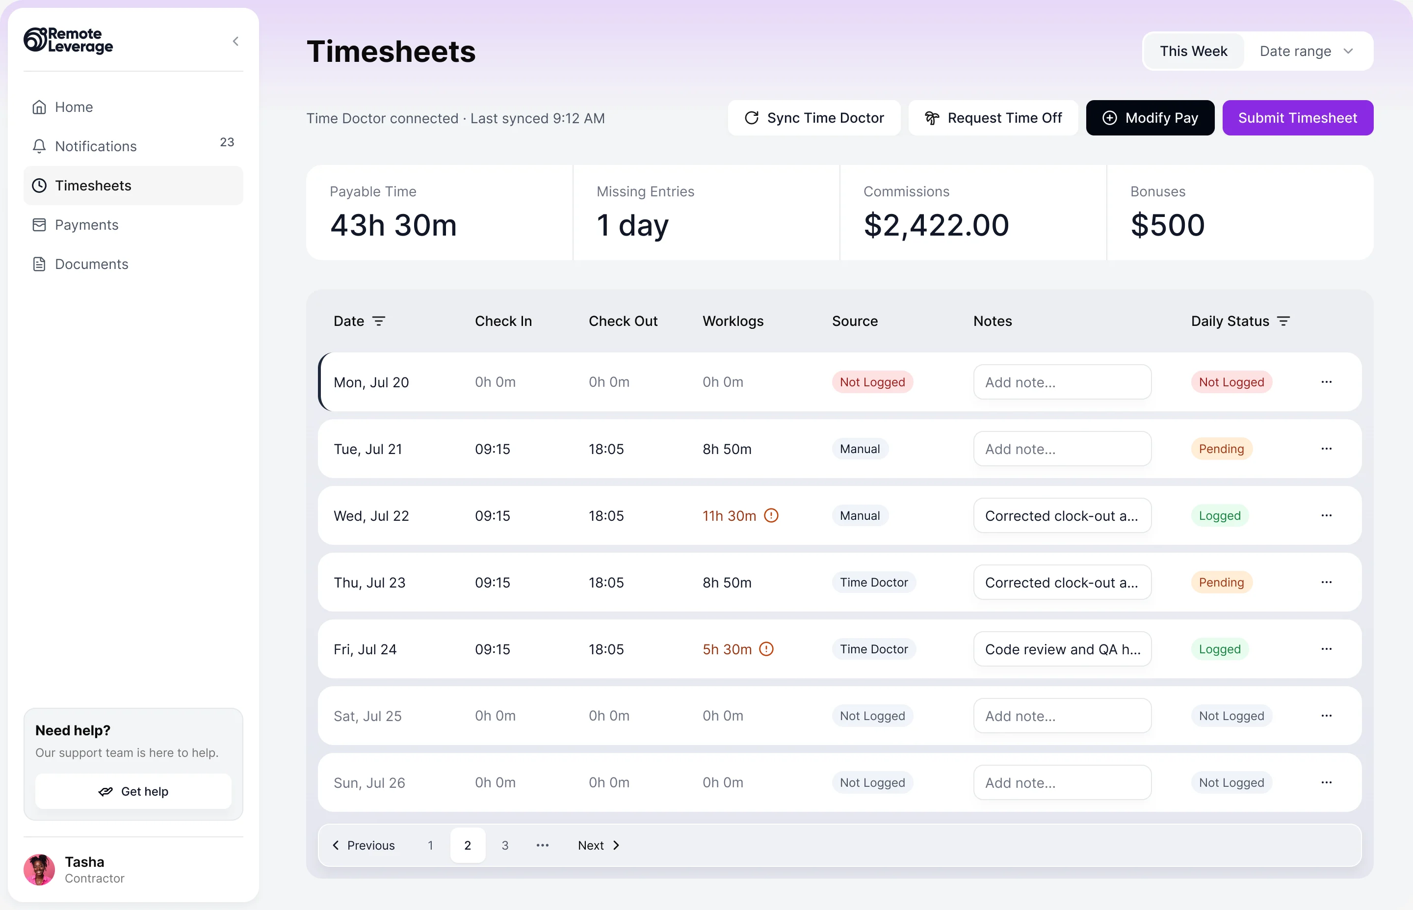Jump to page 3
1413x910 pixels.
(x=505, y=845)
